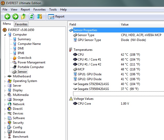The width and height of the screenshot is (164, 140).
Task: Click the Security shield icon
Action: click(x=10, y=123)
